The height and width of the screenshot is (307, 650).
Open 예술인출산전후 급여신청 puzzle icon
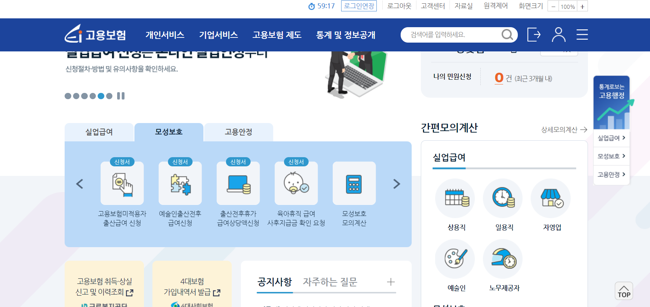coord(180,183)
